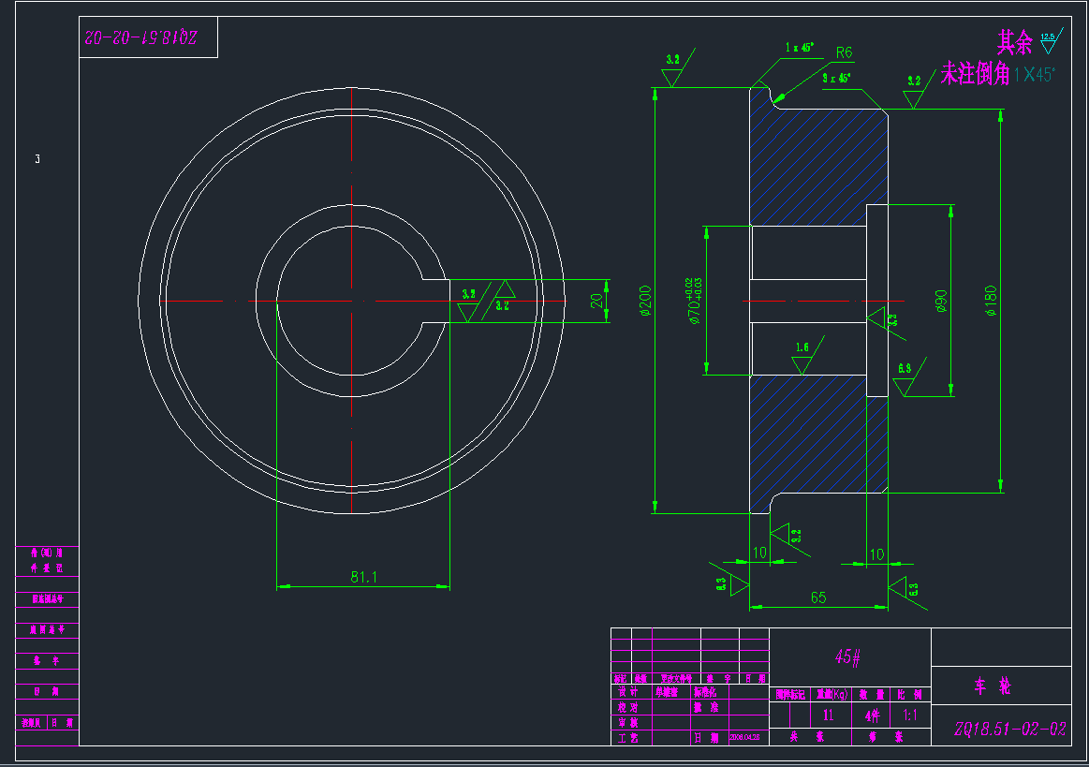Click the part name 车轮 in title block
1089x767 pixels.
click(993, 686)
